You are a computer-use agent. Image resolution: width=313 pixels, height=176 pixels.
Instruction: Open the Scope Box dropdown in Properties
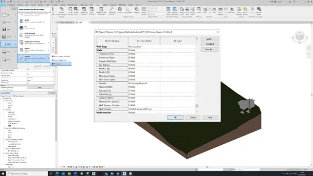[40, 80]
